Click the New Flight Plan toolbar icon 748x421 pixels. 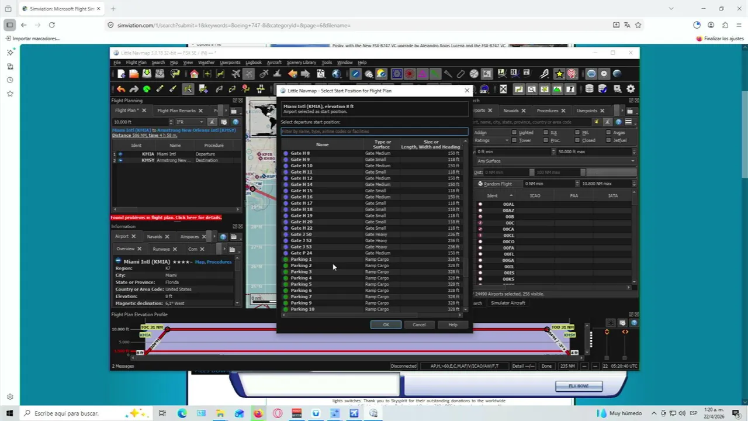[x=121, y=74]
